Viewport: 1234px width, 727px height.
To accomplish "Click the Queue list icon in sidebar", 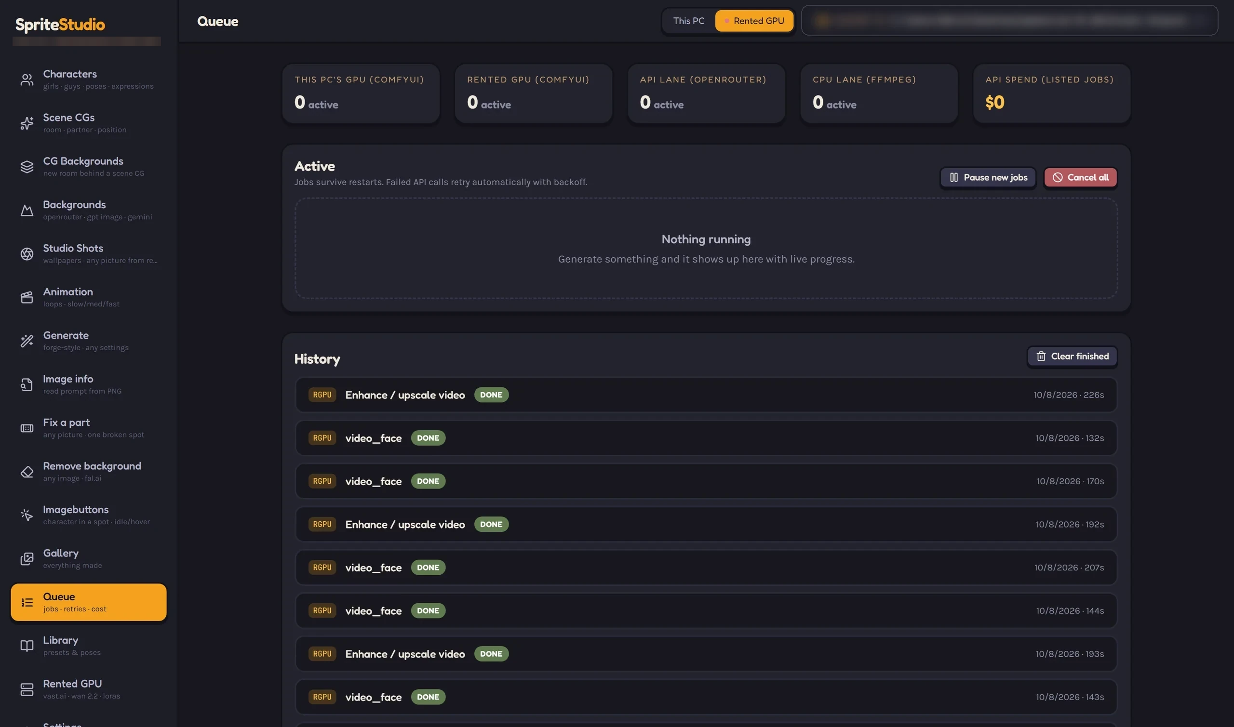I will click(x=27, y=603).
